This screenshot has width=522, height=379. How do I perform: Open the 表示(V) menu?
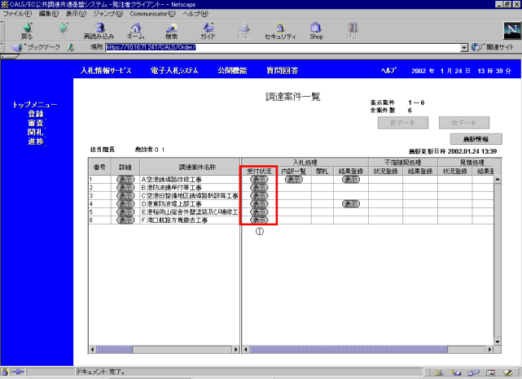point(76,14)
